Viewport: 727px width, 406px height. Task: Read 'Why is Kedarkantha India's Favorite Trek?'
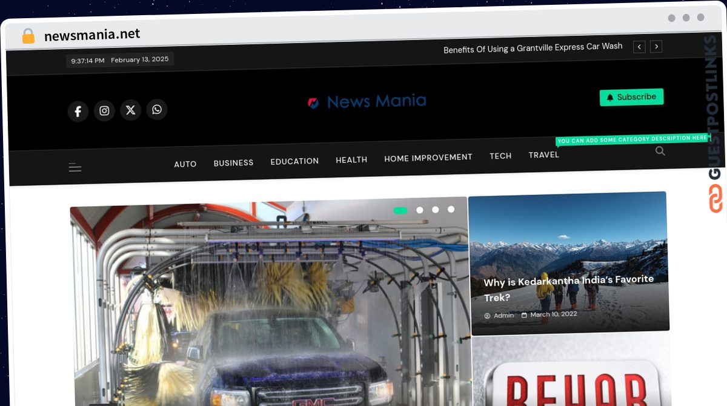coord(568,288)
